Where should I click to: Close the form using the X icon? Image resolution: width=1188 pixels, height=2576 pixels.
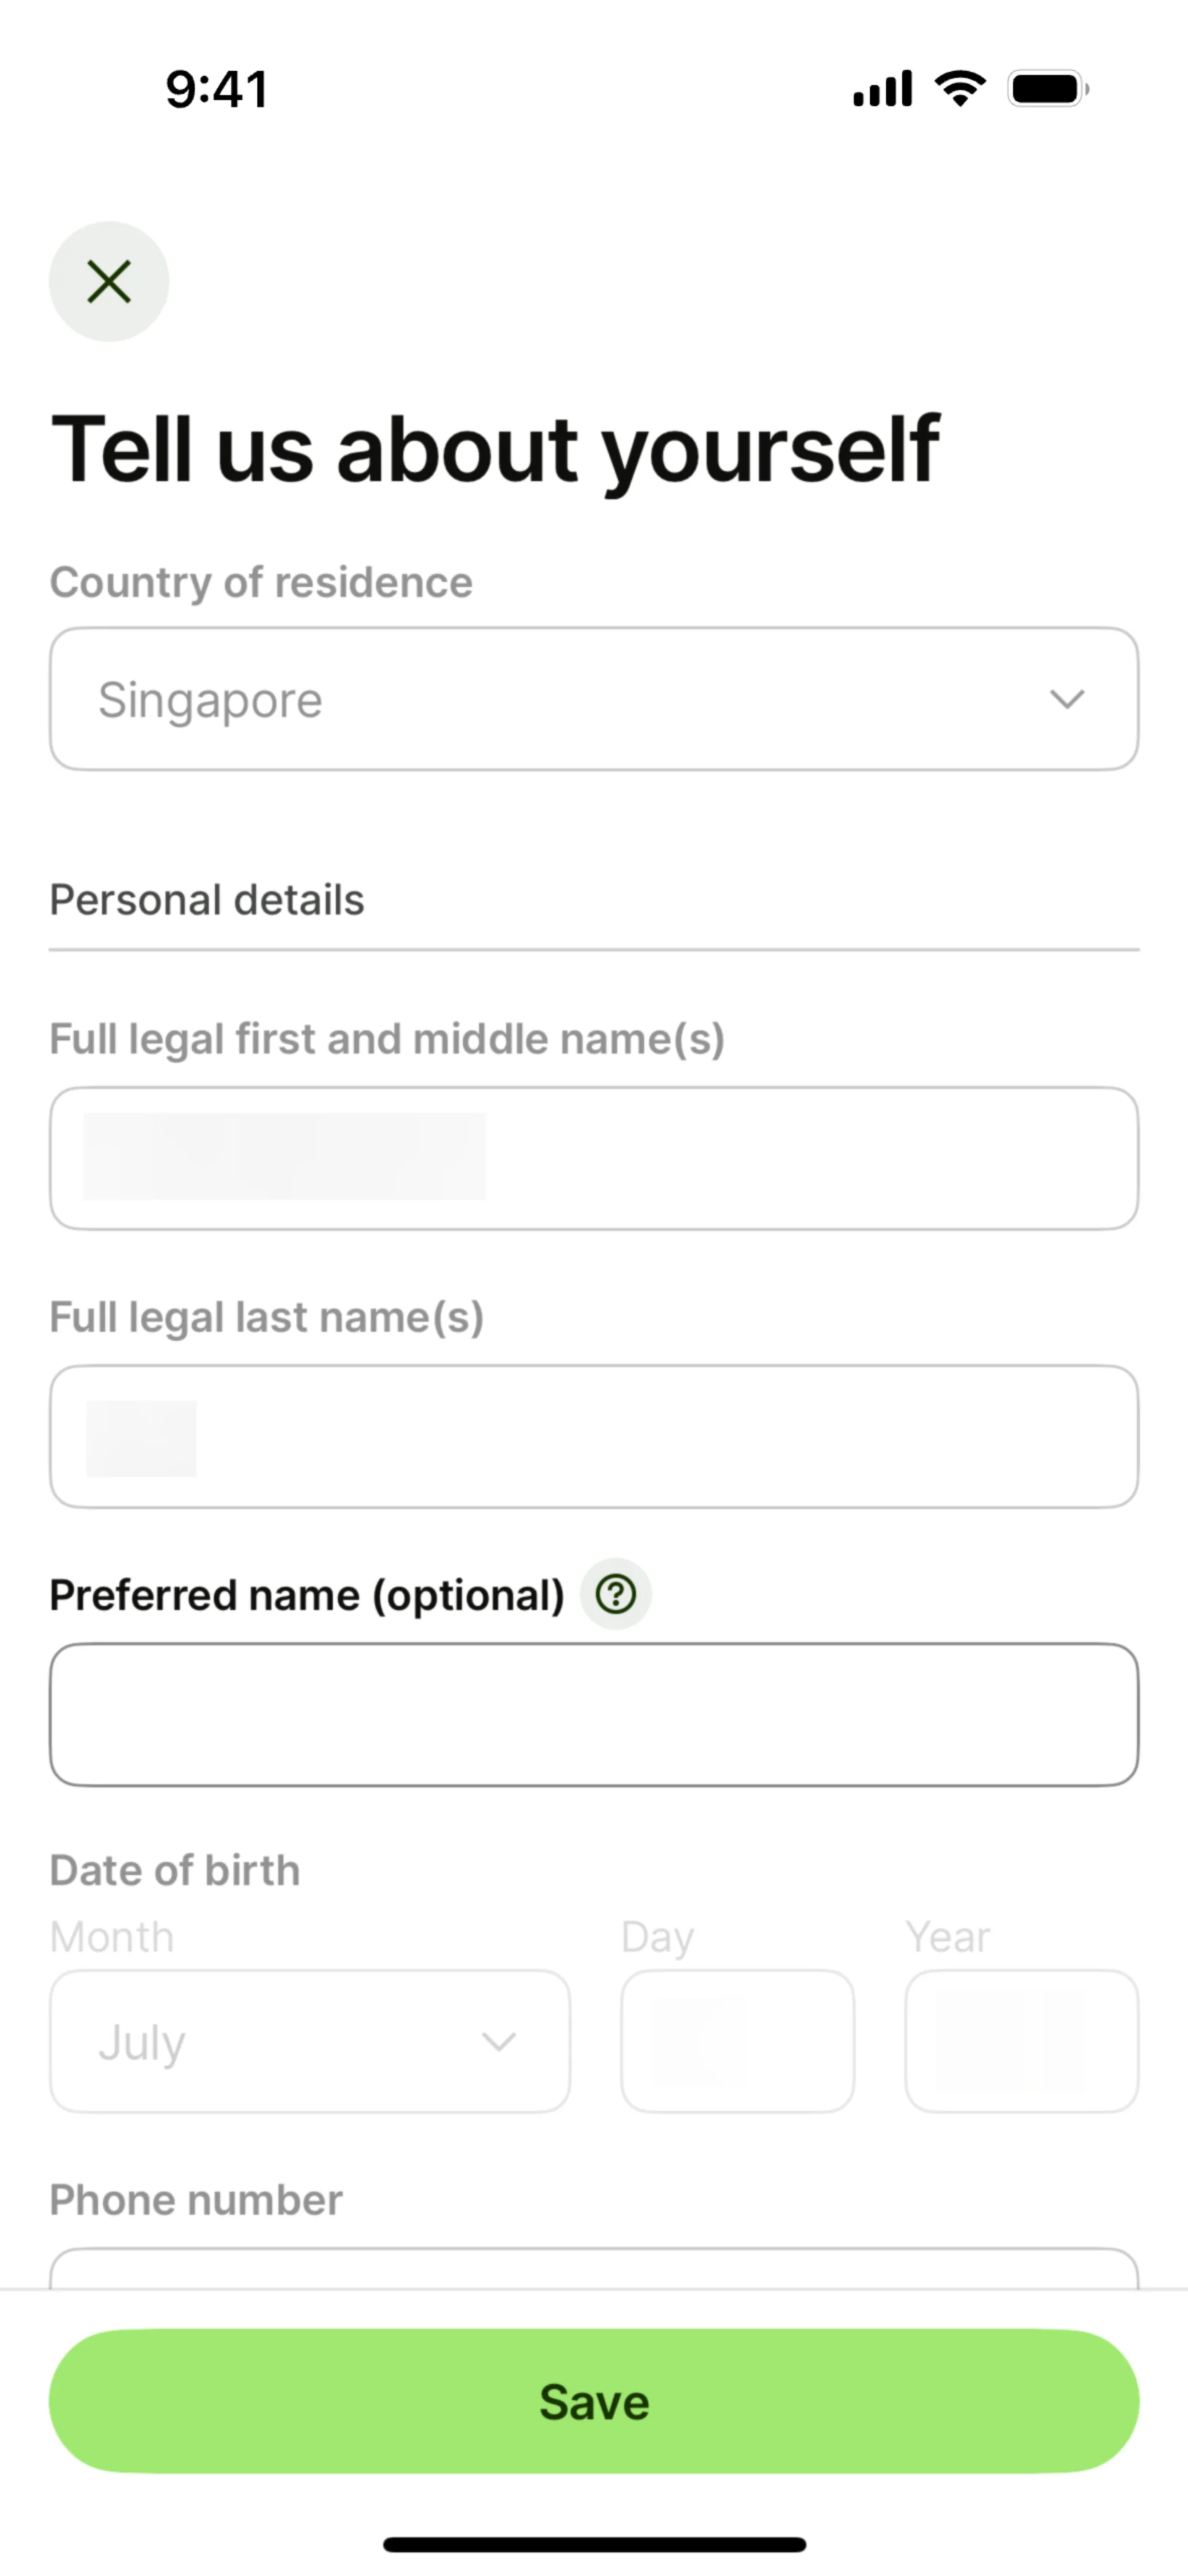coord(109,281)
